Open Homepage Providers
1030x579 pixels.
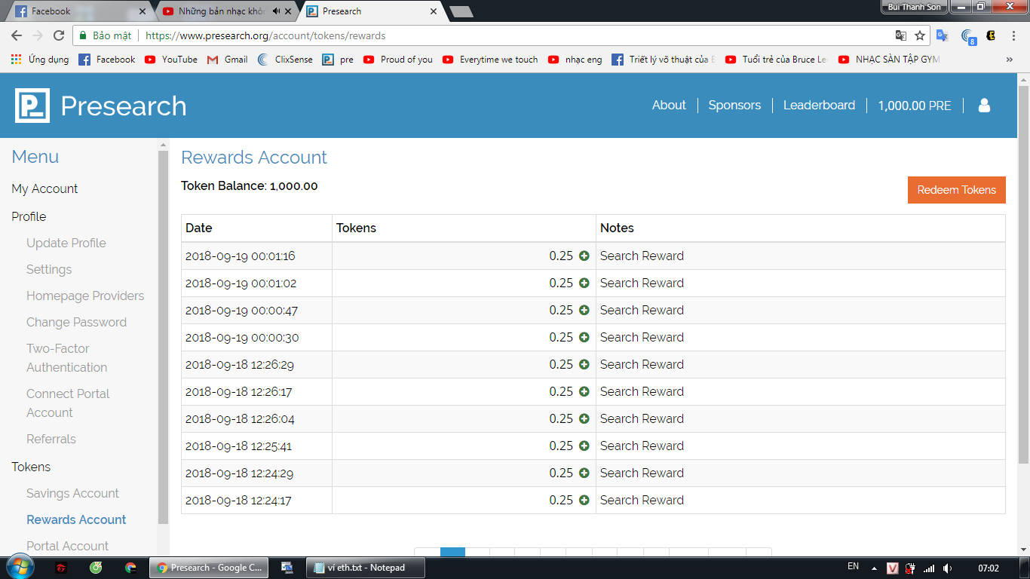(85, 296)
